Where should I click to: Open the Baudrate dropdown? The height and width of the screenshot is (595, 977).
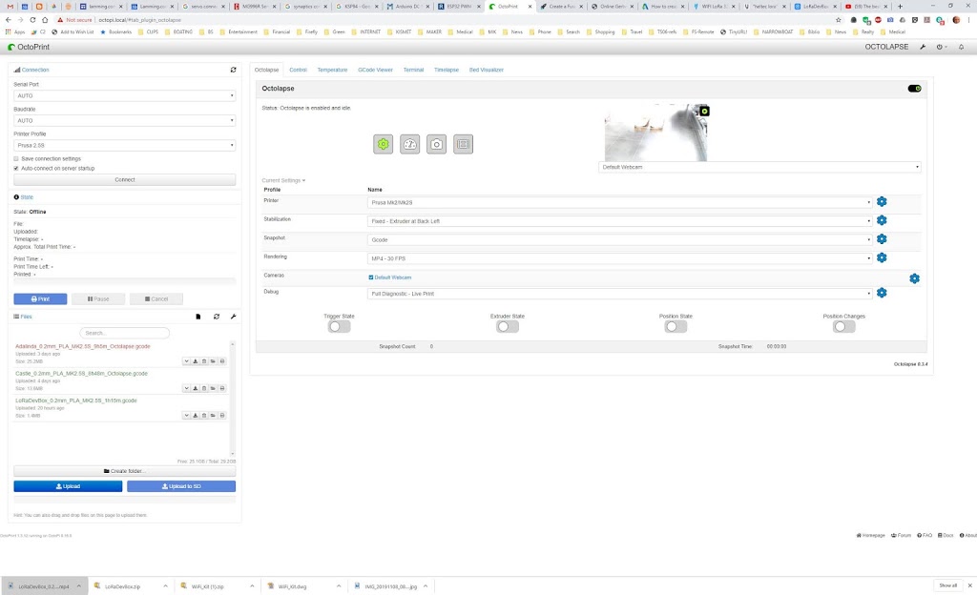[x=125, y=121]
